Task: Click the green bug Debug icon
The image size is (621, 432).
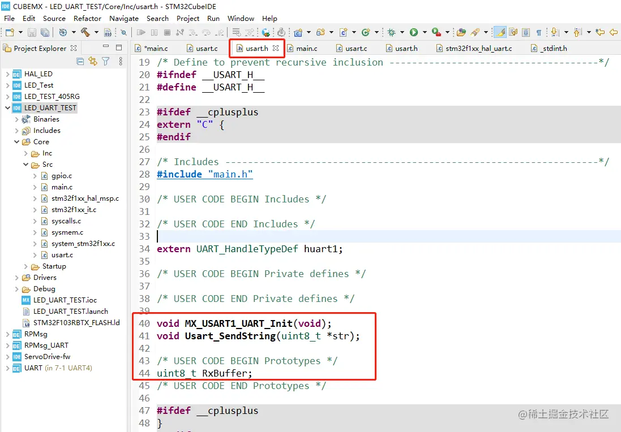Action: click(391, 32)
